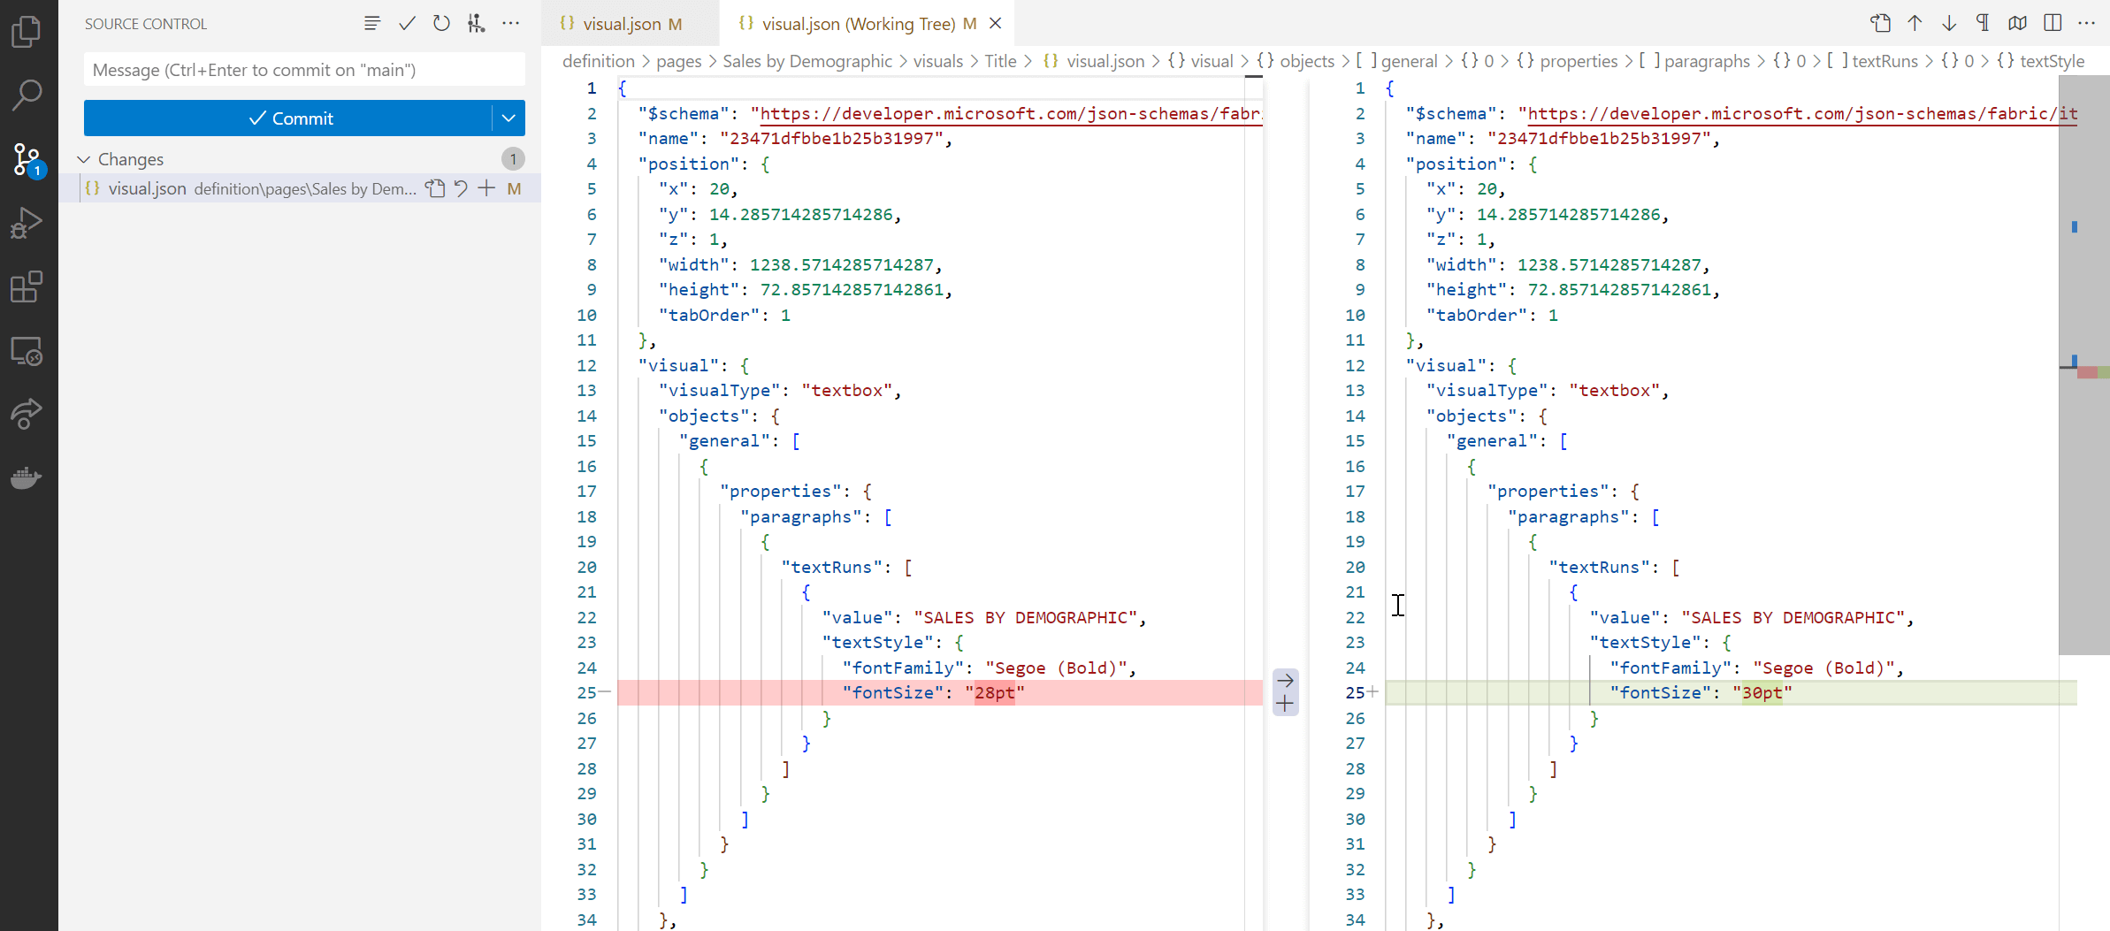Go to next change arrow
Image resolution: width=2110 pixels, height=931 pixels.
[x=1949, y=24]
